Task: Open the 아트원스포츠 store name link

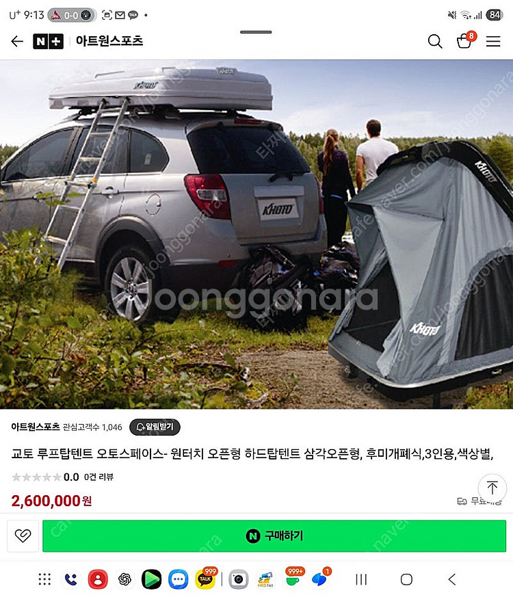Action: 36,427
